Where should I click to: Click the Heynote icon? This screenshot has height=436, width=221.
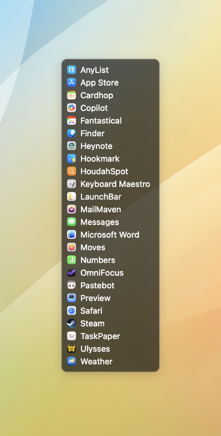[x=72, y=146]
